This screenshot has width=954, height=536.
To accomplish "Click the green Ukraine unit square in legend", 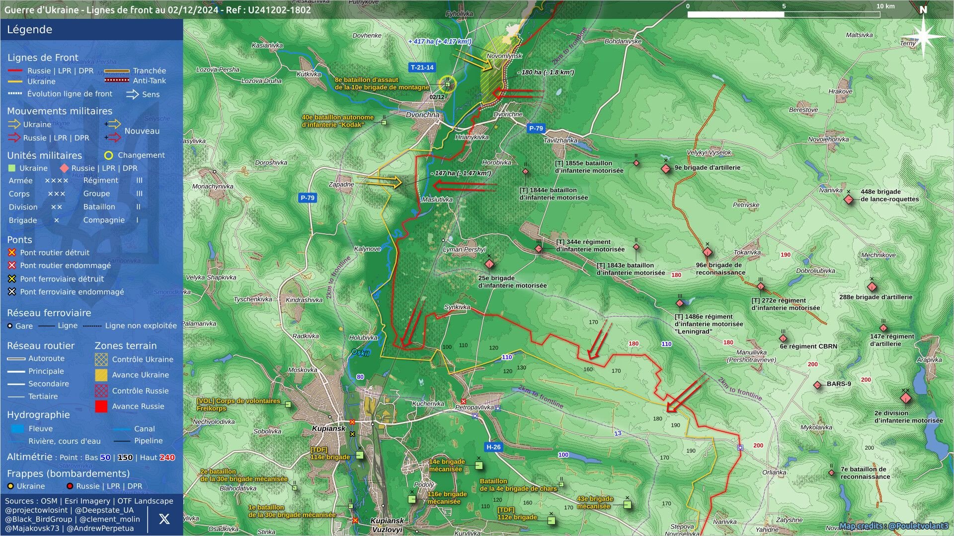I will coord(12,168).
